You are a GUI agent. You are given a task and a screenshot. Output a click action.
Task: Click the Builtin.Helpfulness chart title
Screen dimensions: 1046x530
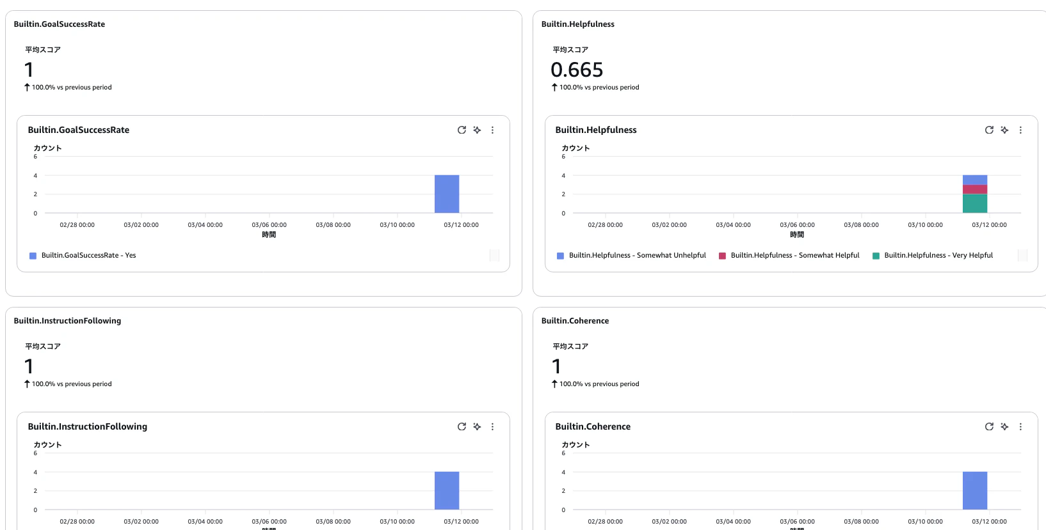[596, 130]
